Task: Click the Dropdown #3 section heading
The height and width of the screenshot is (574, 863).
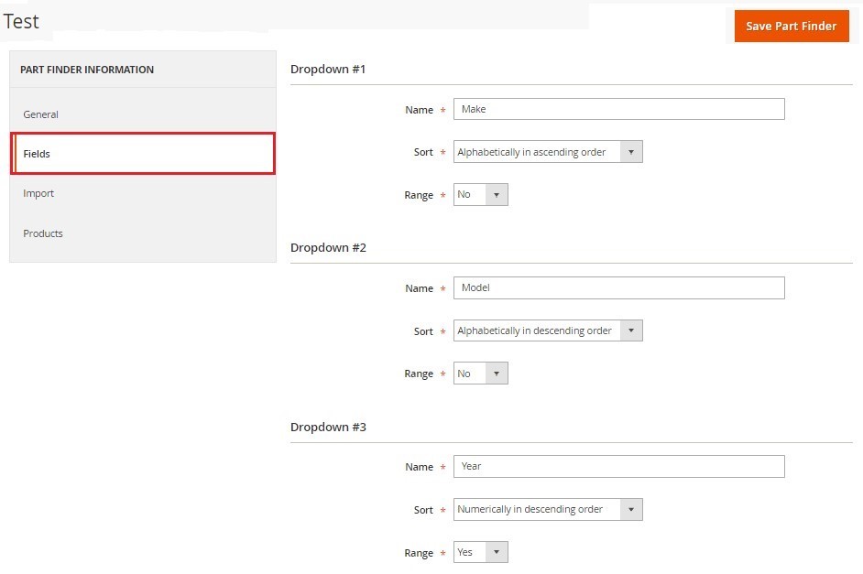Action: click(x=328, y=427)
